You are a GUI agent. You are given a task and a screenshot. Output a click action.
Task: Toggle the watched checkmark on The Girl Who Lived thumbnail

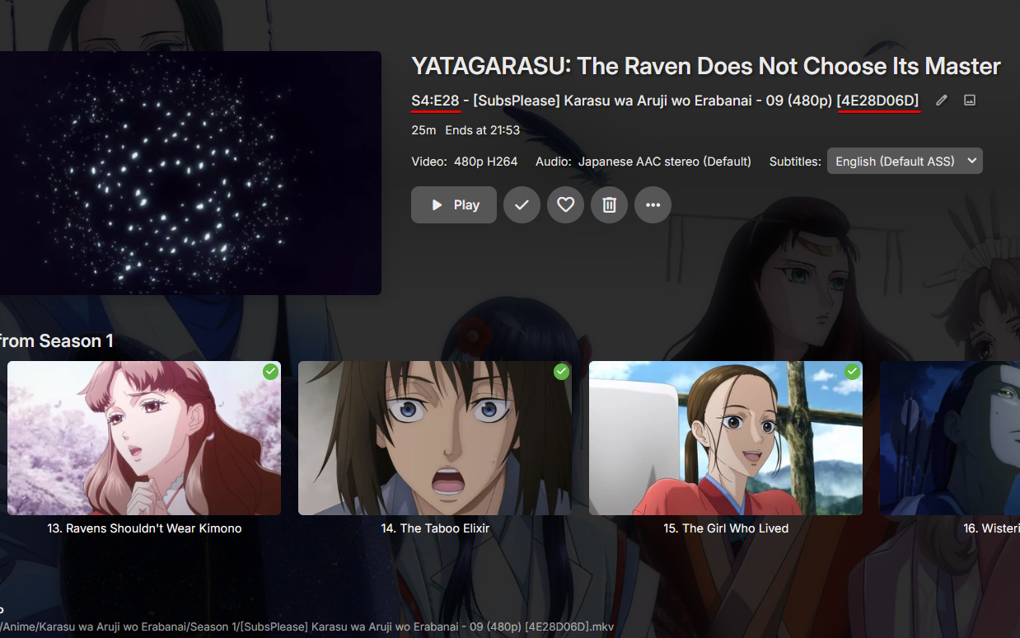point(852,372)
